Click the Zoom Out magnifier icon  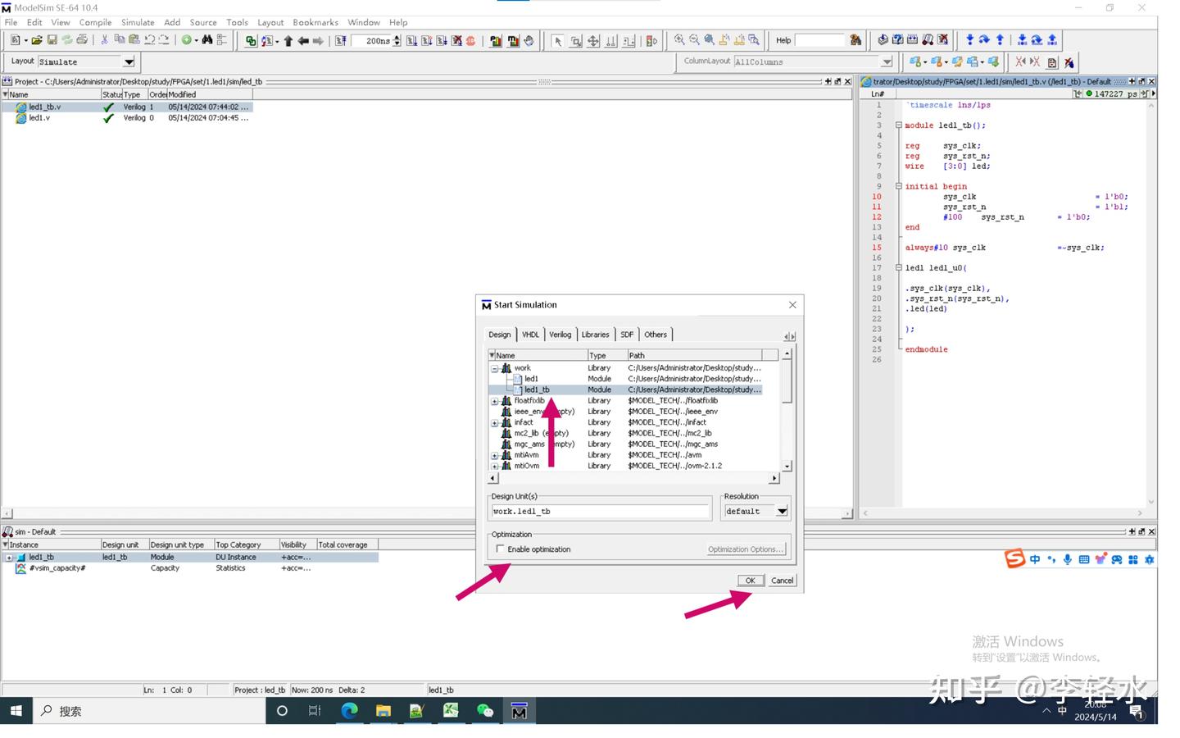[x=694, y=40]
